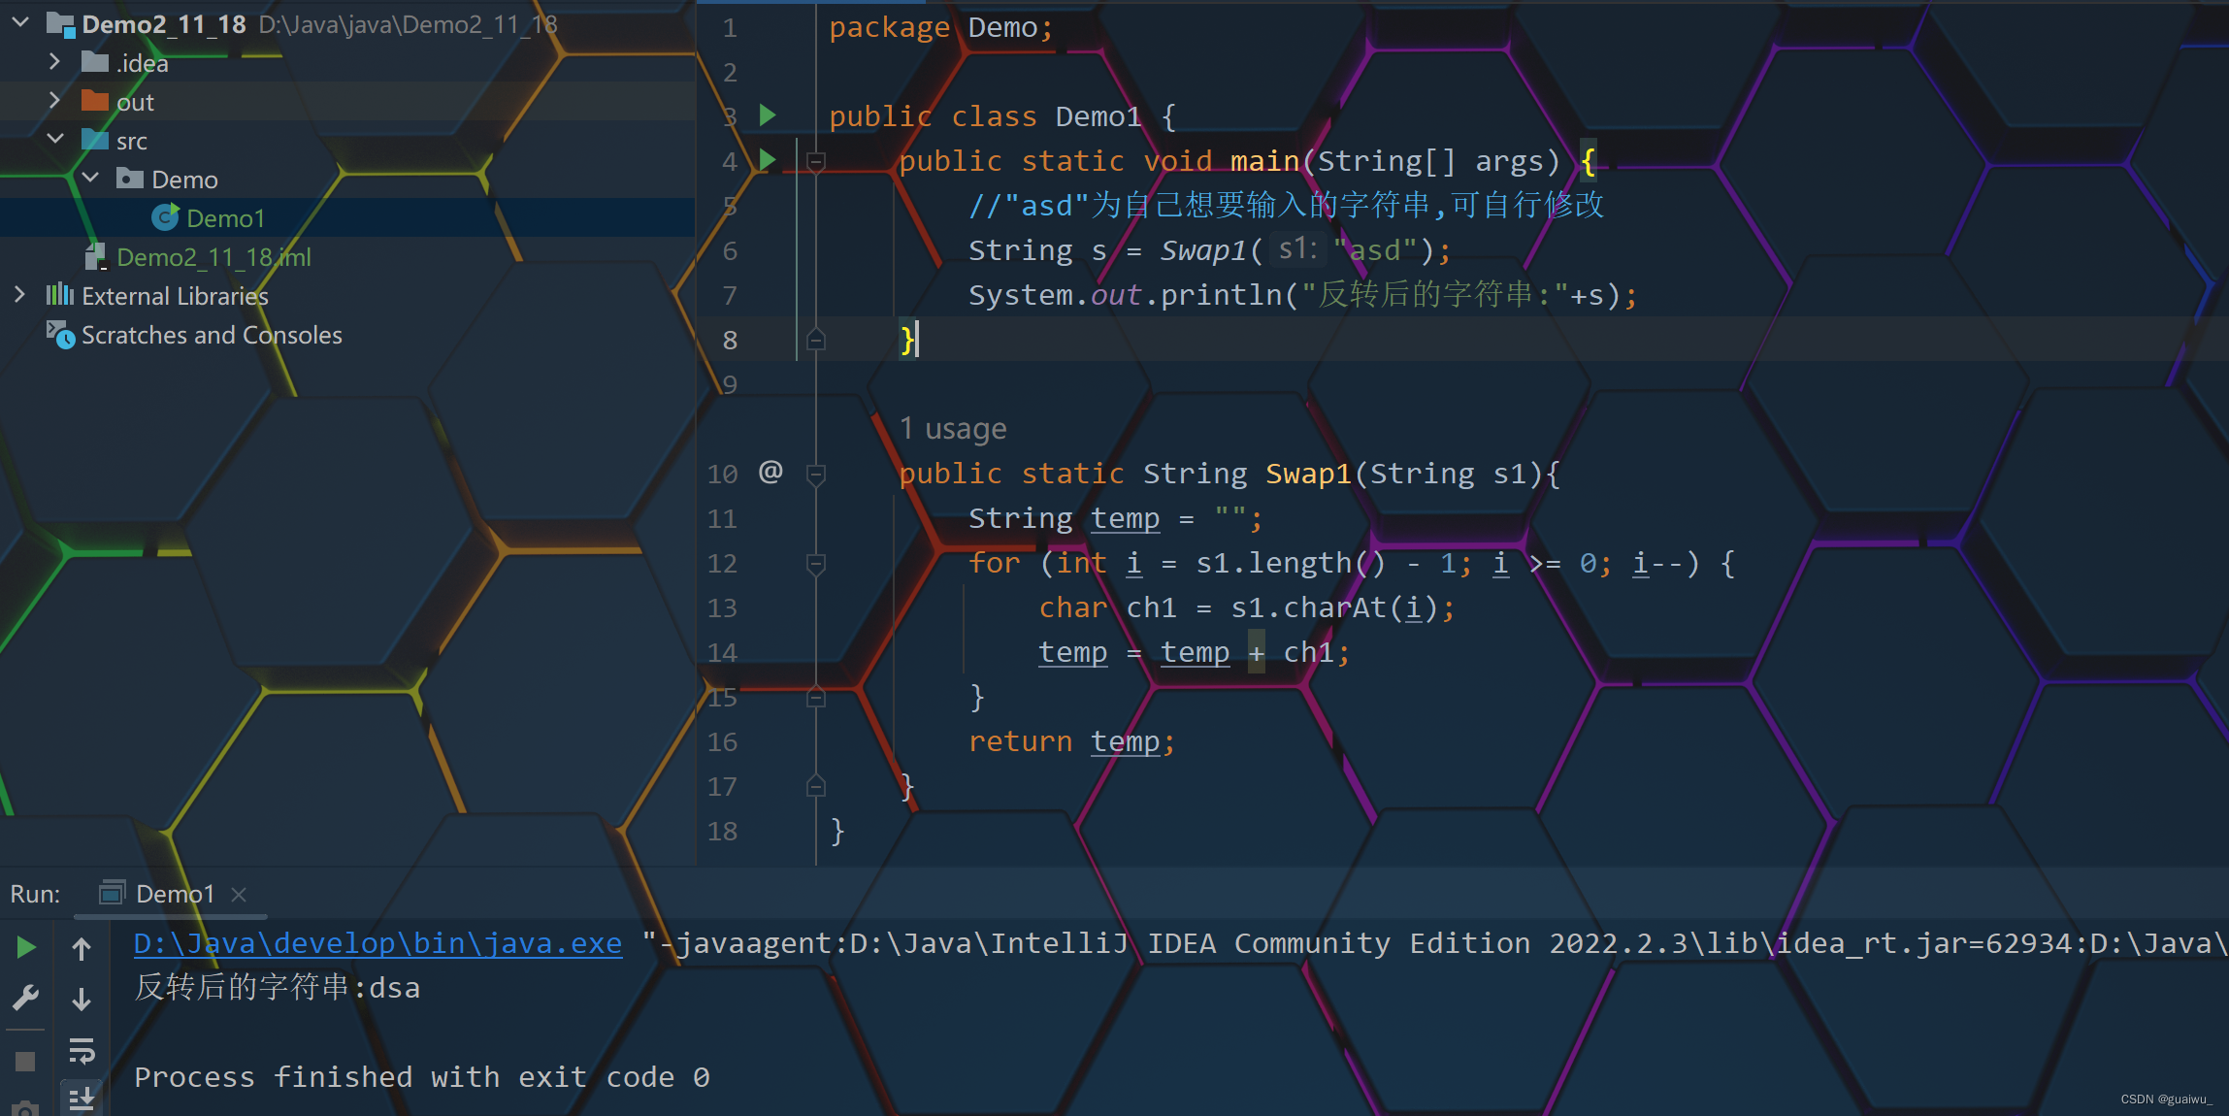This screenshot has width=2229, height=1116.
Task: Select the src folder label
Action: [x=132, y=141]
